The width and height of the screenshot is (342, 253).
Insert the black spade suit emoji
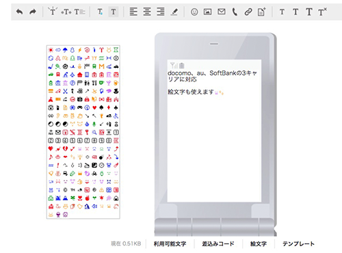click(x=101, y=107)
